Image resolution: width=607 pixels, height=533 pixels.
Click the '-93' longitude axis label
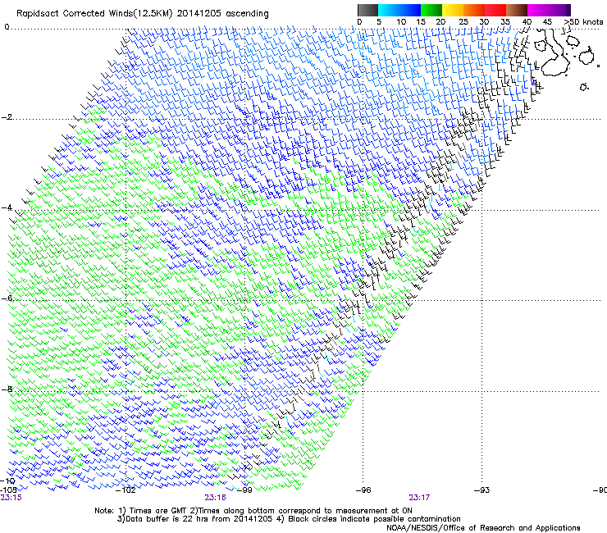pos(482,490)
